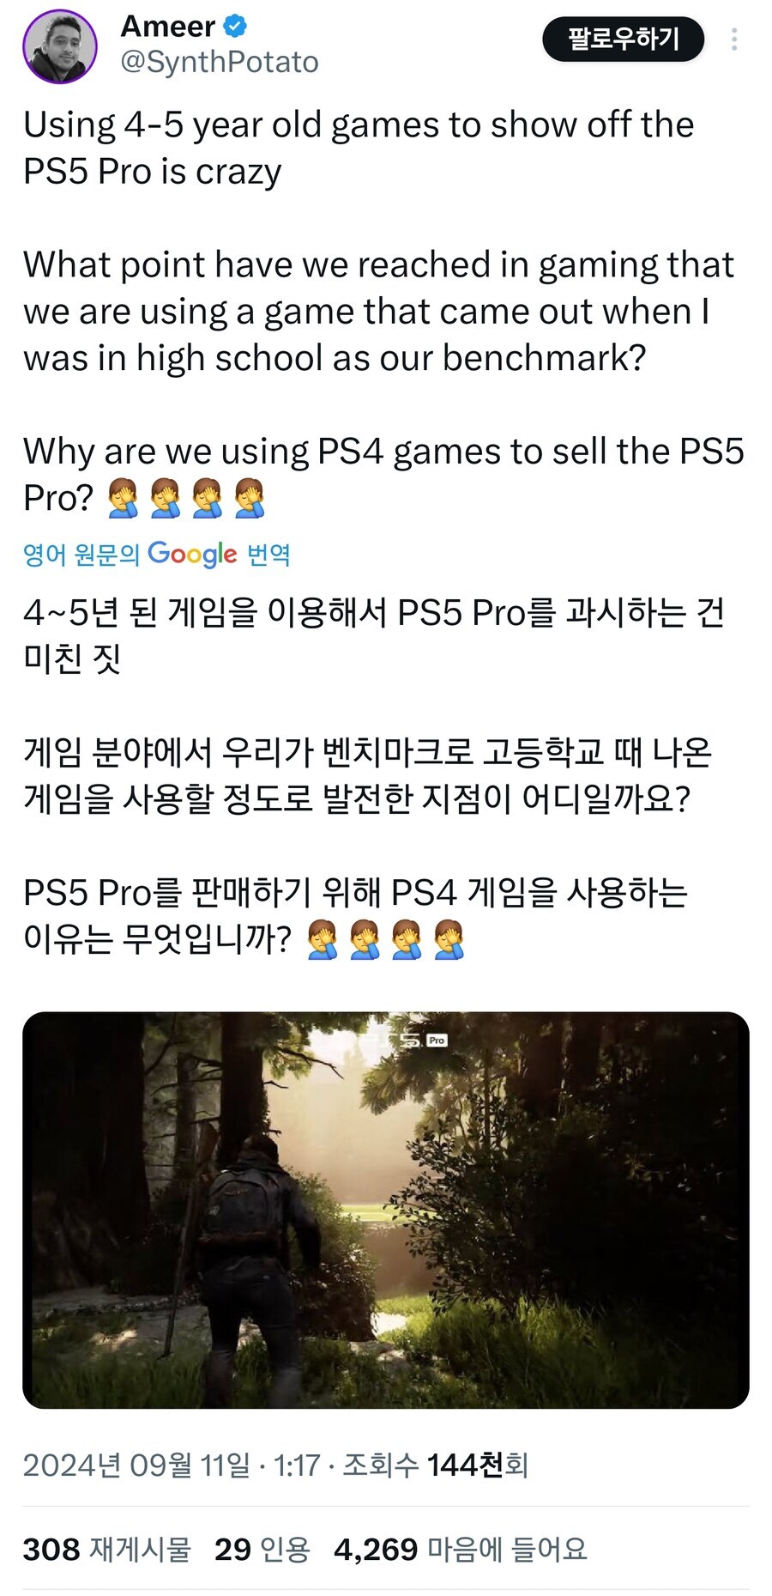Click the blue verified badge
This screenshot has width=772, height=1596.
(x=235, y=27)
